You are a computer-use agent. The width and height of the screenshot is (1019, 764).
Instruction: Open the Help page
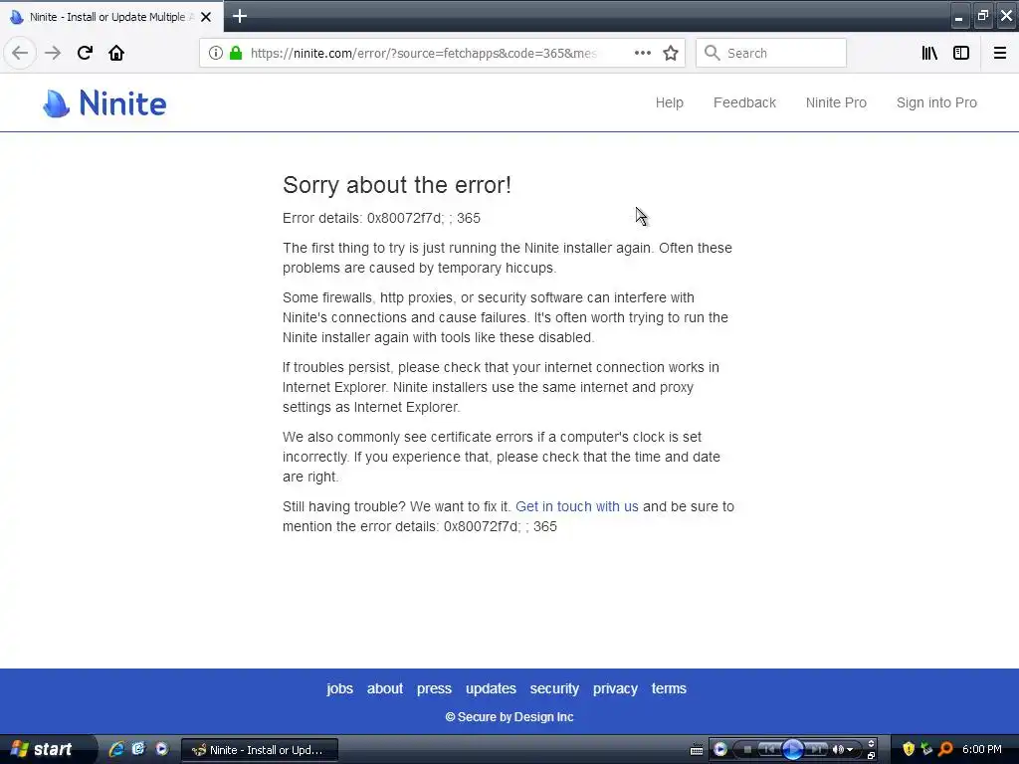pos(669,102)
